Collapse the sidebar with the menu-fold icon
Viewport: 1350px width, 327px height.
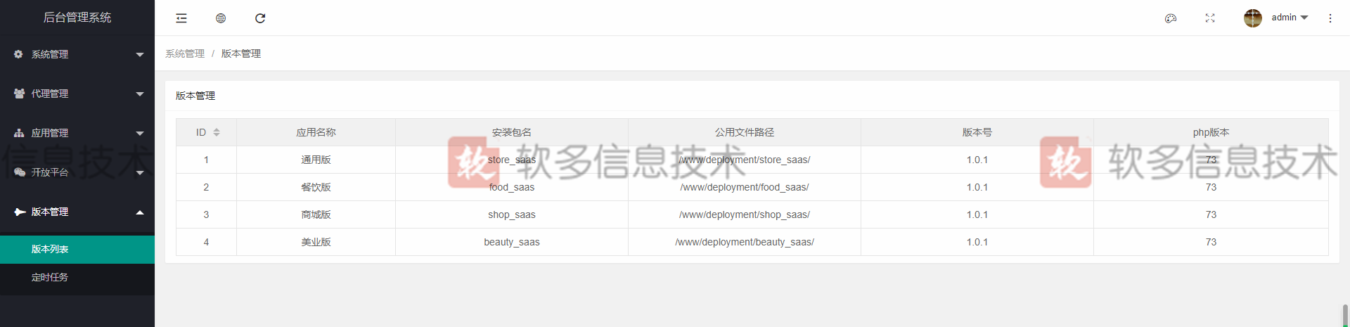(x=181, y=18)
